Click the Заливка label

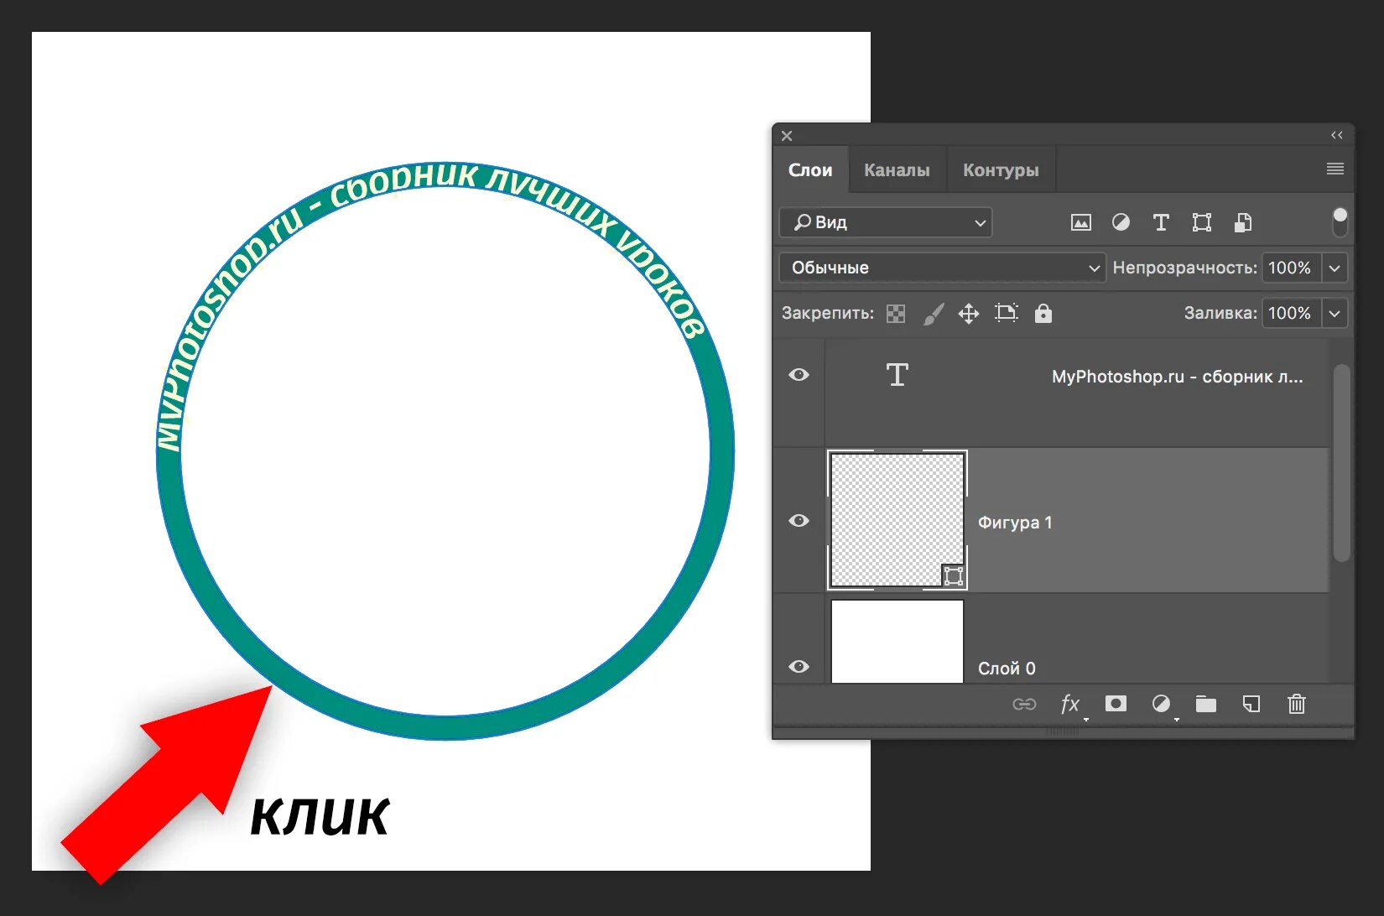click(1220, 313)
